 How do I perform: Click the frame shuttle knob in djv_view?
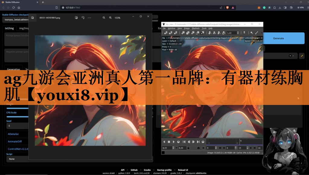(203, 142)
